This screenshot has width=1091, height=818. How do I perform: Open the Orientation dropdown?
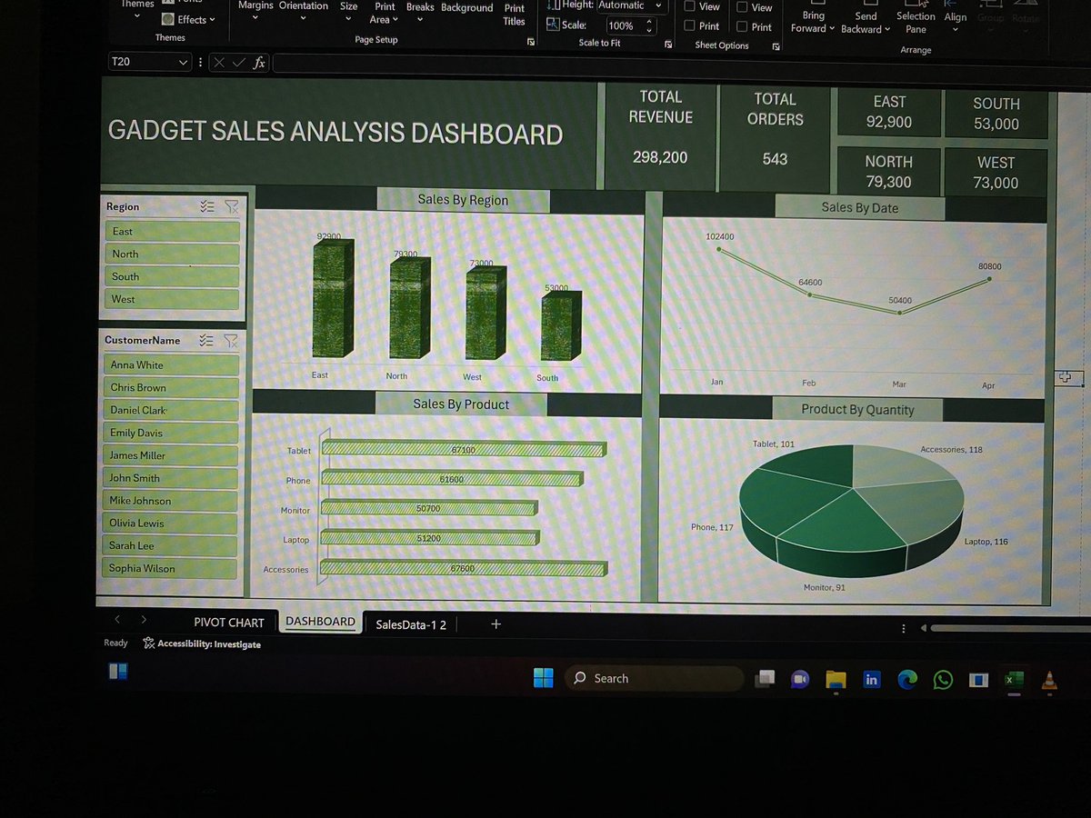pos(304,10)
